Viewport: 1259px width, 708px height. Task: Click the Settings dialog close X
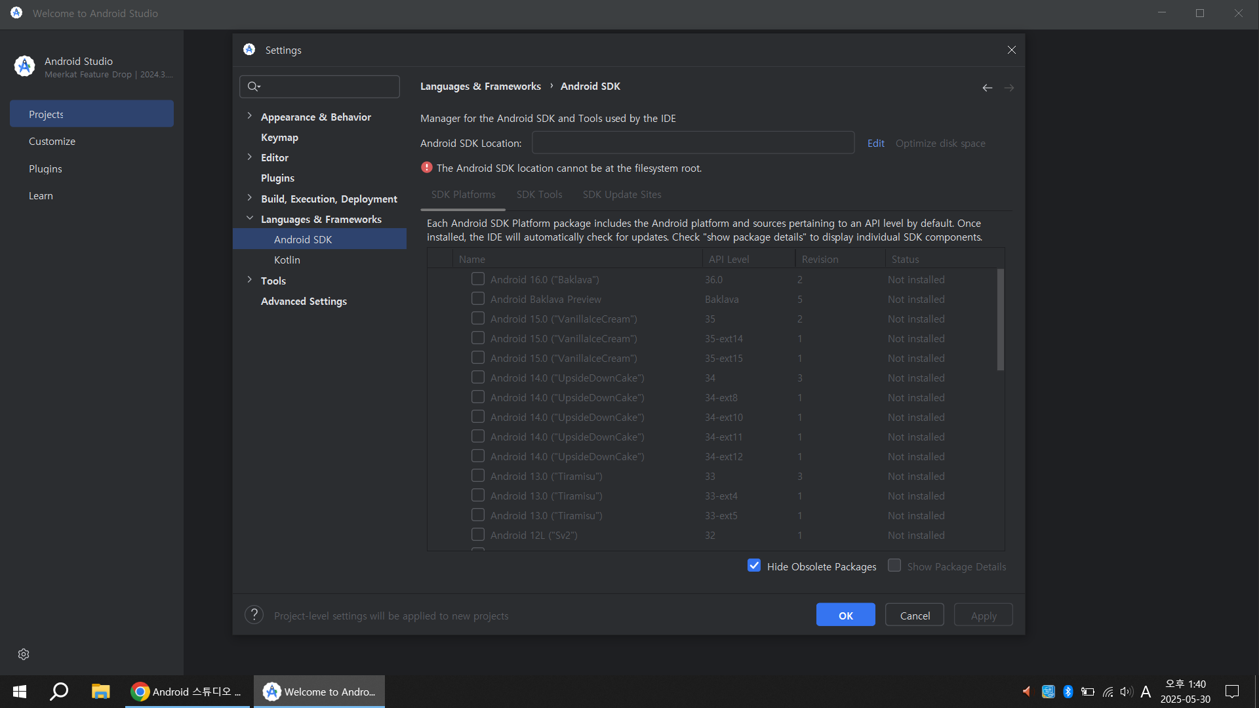1012,50
